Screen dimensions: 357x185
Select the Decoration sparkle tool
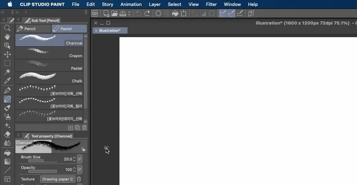pos(7,125)
